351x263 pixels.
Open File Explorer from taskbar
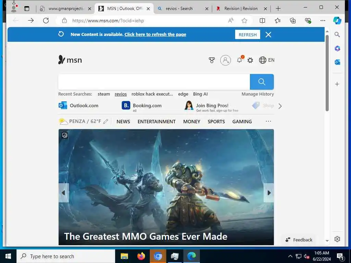pos(124,256)
